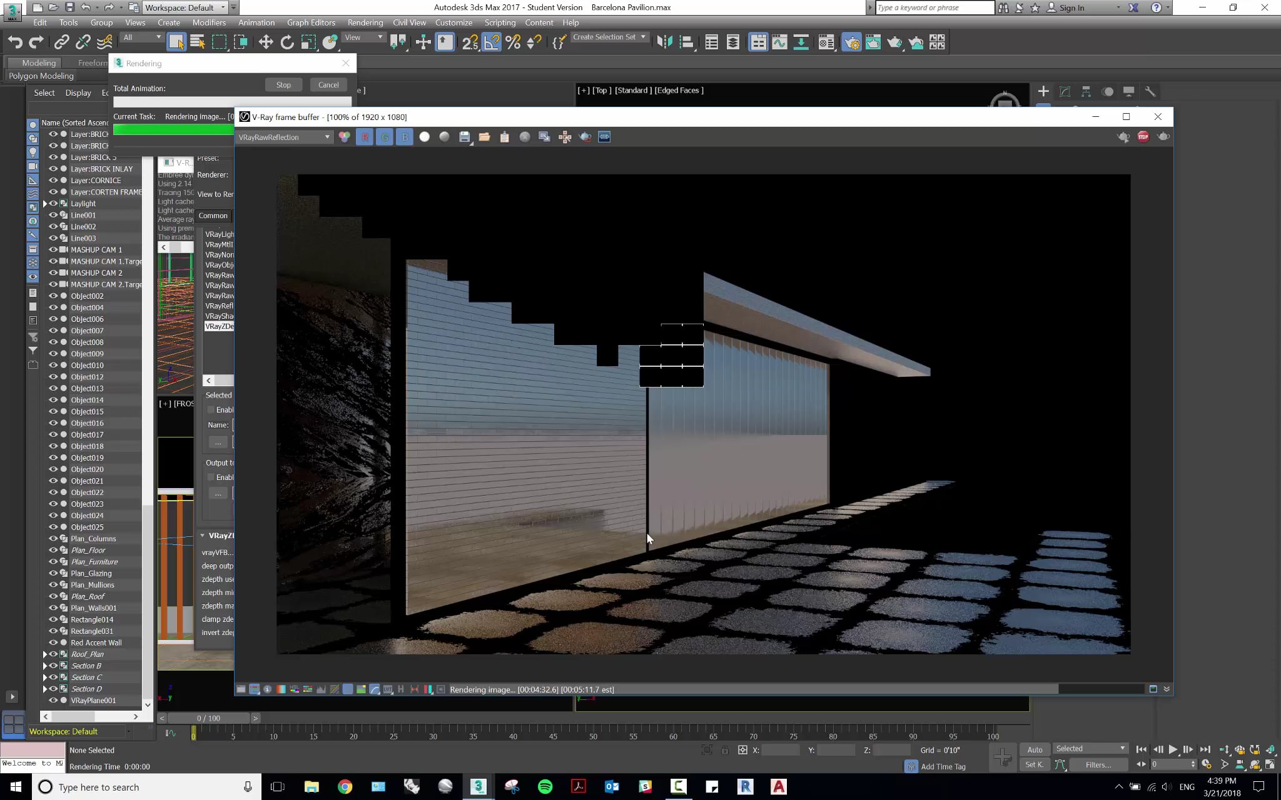Expand the Laylight tree item
The width and height of the screenshot is (1281, 800).
pyautogui.click(x=44, y=204)
